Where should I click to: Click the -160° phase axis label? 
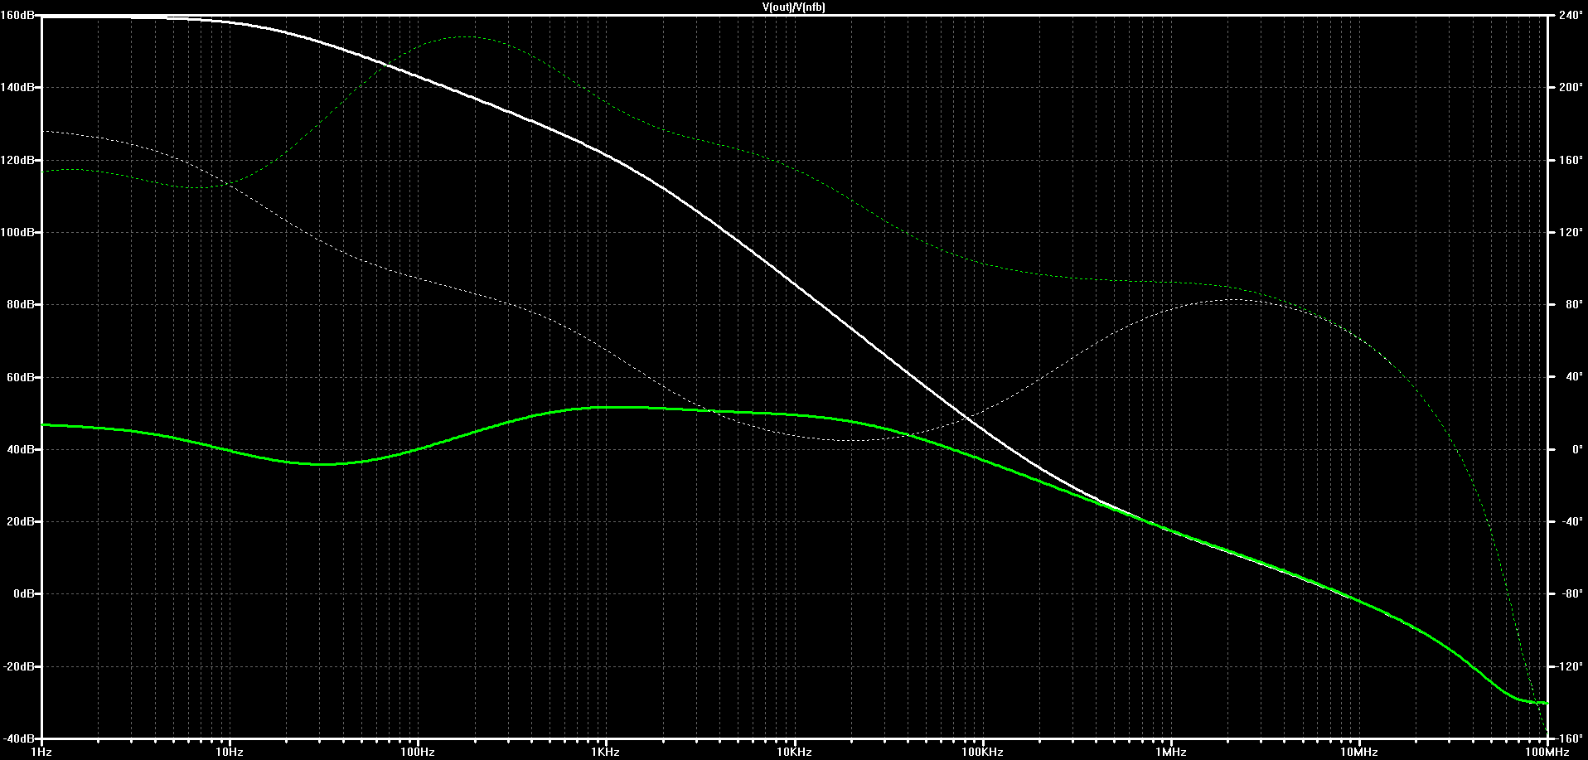pyautogui.click(x=1571, y=738)
